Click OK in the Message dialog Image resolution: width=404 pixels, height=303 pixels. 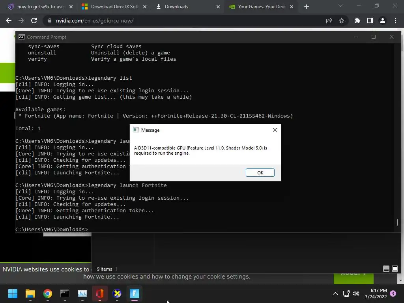260,173
